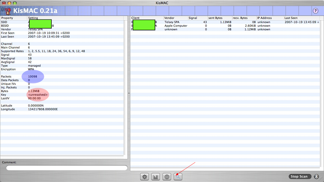This screenshot has width=324, height=182.
Task: Sort by the recv. Bytes column header
Action: tap(244, 18)
